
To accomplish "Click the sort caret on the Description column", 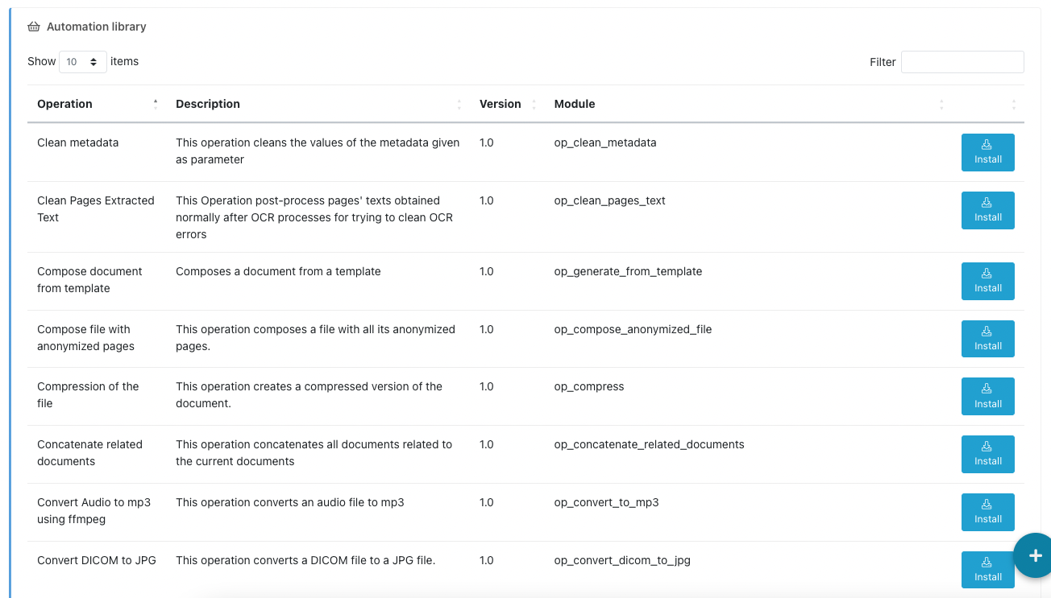I will [458, 104].
